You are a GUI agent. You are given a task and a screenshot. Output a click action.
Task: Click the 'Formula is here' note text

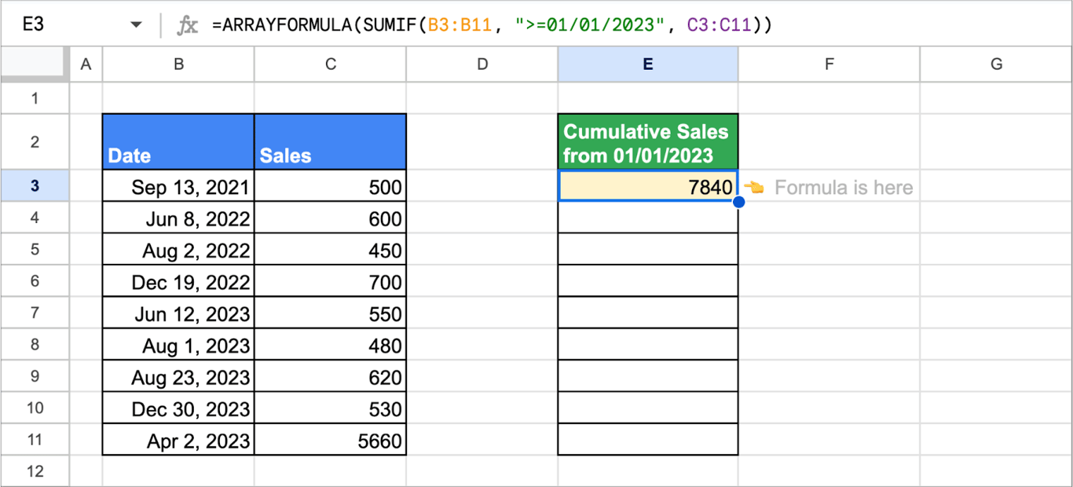[x=844, y=187]
